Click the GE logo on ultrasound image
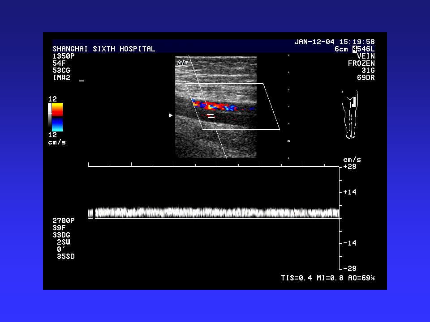 (x=182, y=63)
